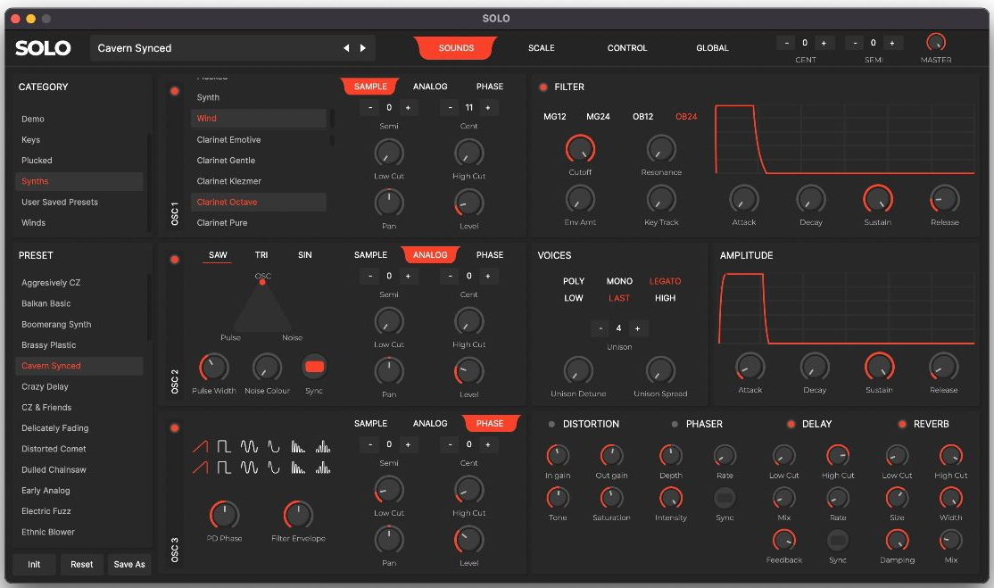
Task: Choose the Clarinet Klezmer sample
Action: [259, 181]
